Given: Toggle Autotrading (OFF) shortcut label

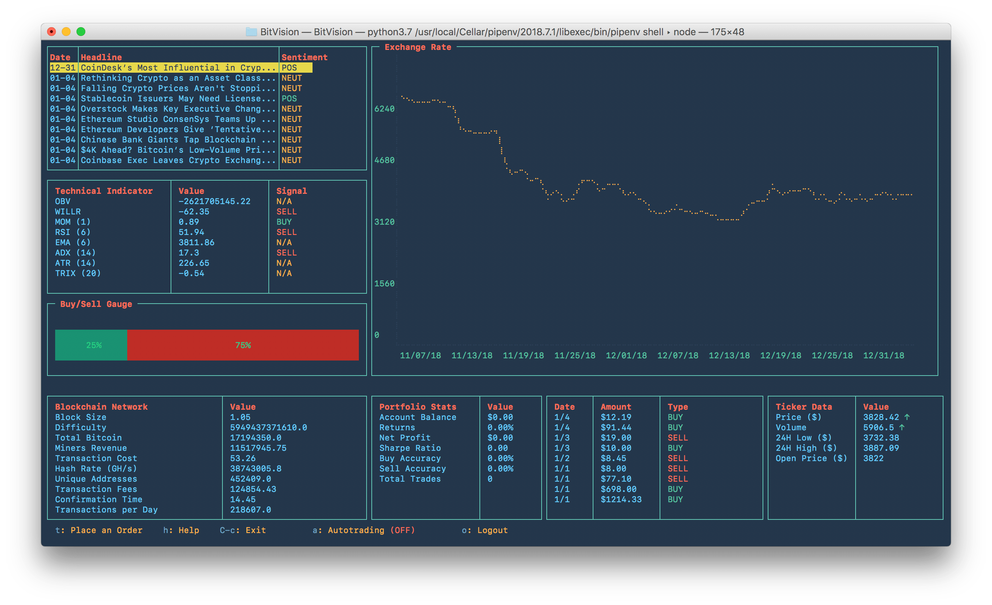Looking at the screenshot, I should click(371, 530).
